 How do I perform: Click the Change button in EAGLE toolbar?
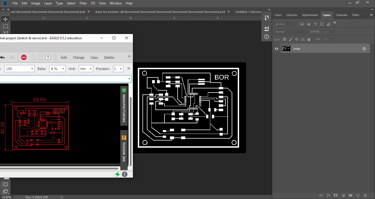[x=79, y=57]
